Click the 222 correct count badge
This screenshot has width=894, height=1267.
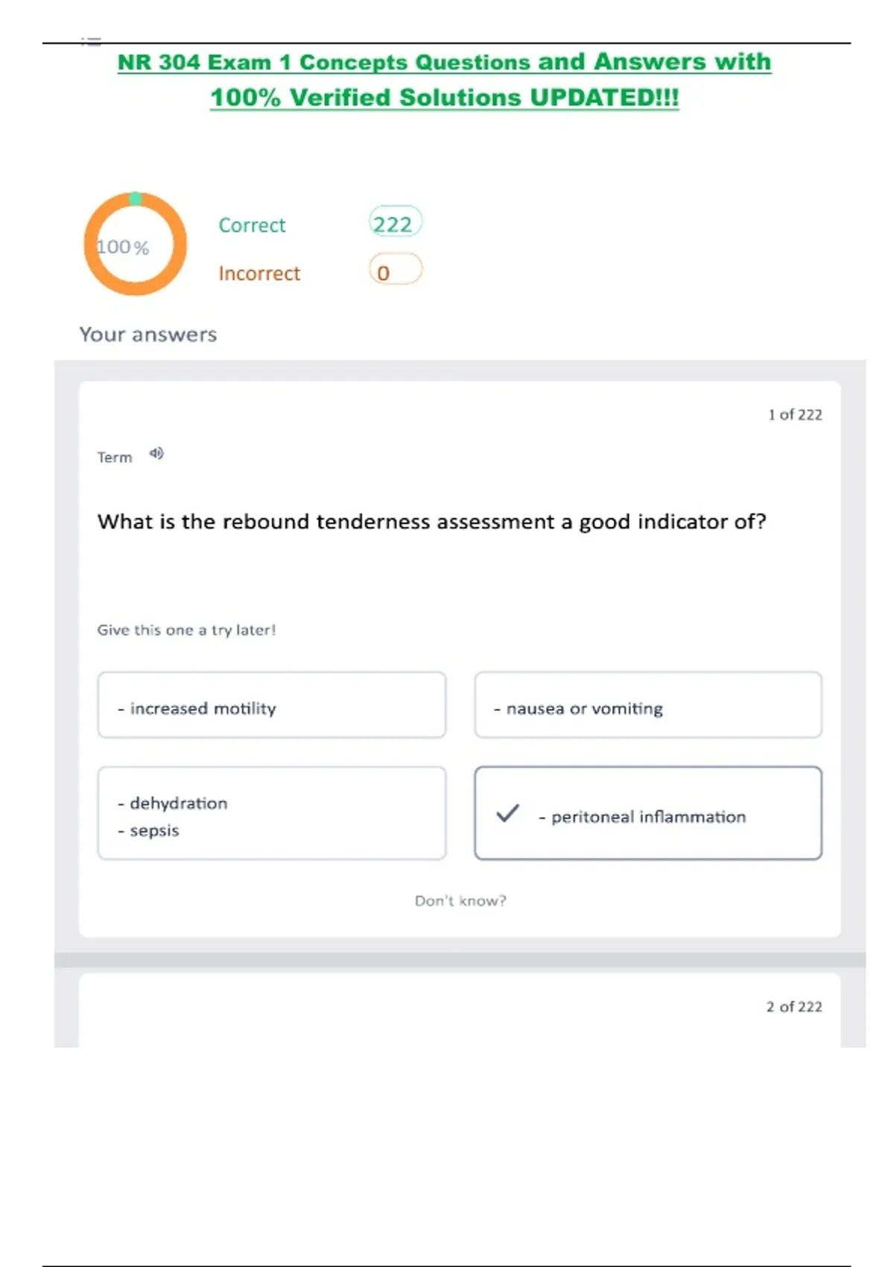395,223
